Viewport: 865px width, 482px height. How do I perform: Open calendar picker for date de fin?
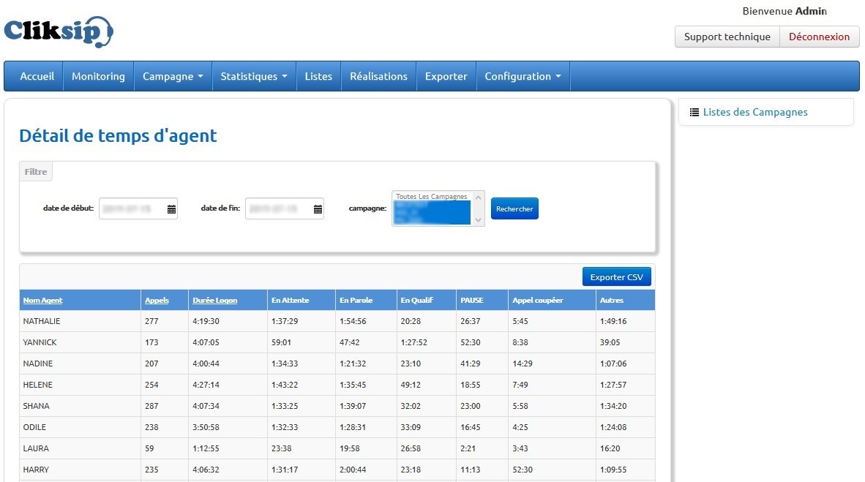coord(318,209)
